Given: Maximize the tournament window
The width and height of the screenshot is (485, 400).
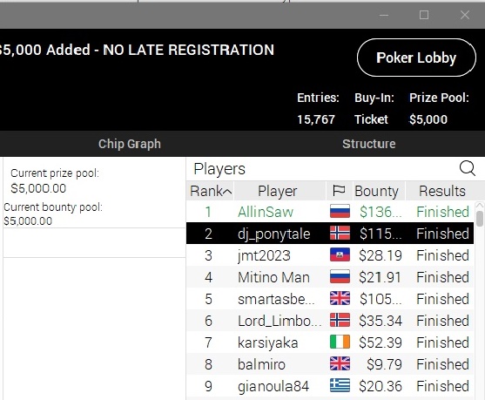Looking at the screenshot, I should pos(424,15).
